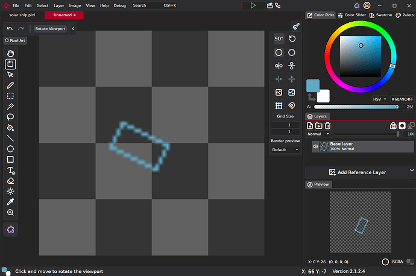This screenshot has width=416, height=276.
Task: Click the RGBA channel button
Action: pos(397,262)
